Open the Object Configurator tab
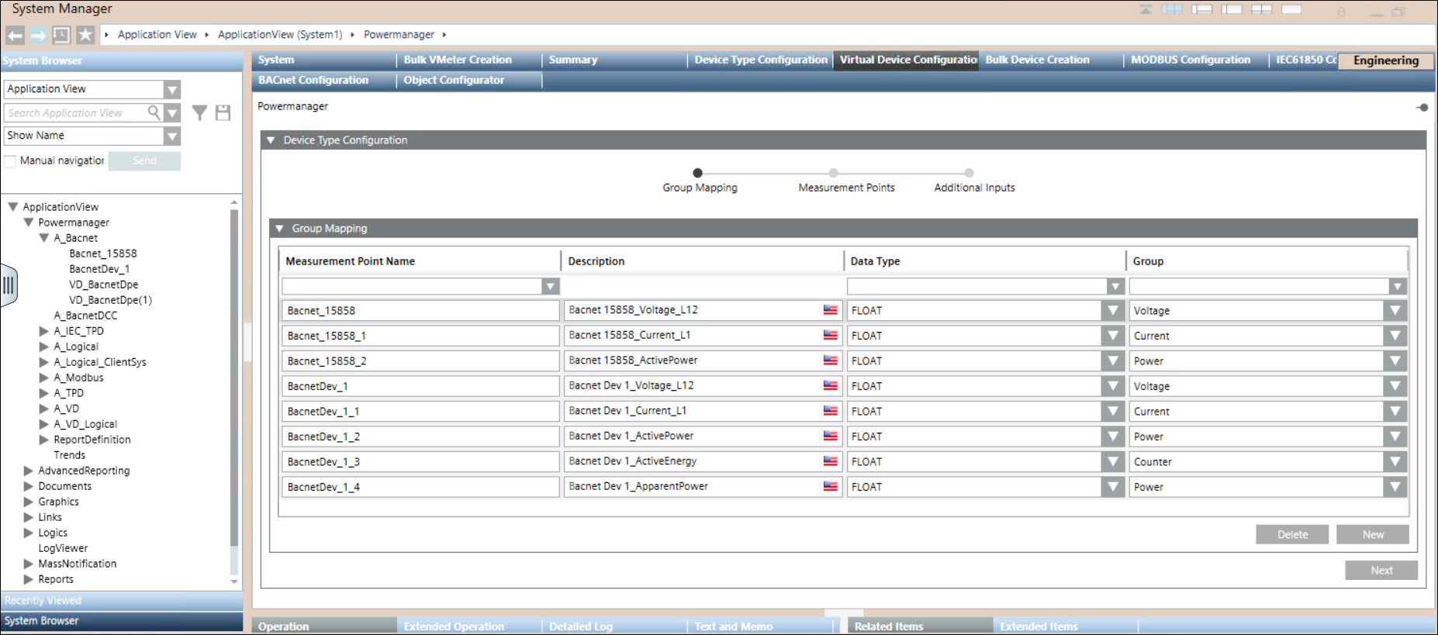This screenshot has width=1438, height=635. [x=453, y=80]
